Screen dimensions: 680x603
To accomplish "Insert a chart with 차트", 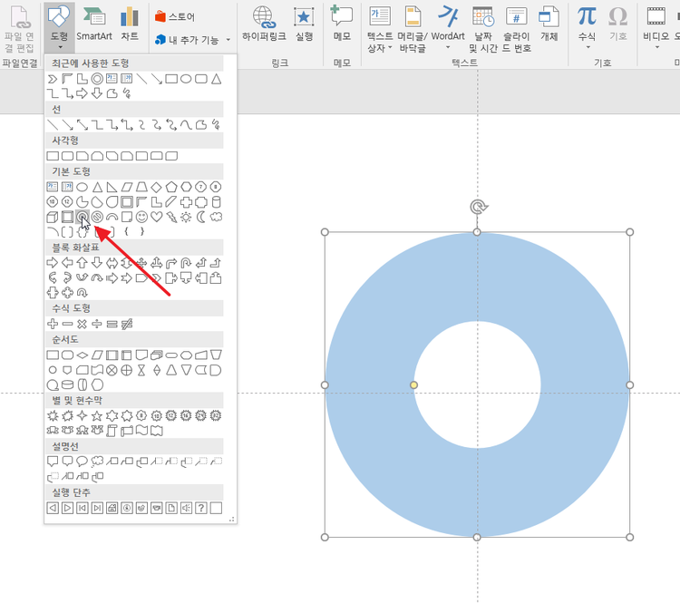I will tap(130, 24).
